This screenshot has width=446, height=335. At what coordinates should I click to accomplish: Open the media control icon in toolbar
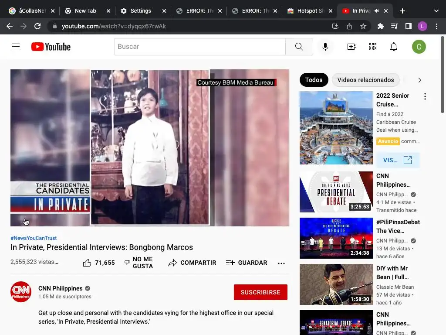click(394, 26)
